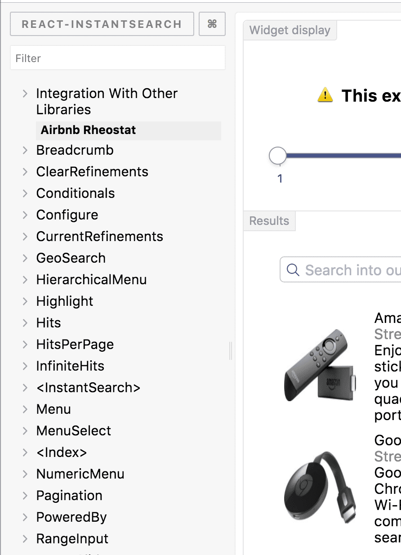Switch to the Widget display tab
Image resolution: width=401 pixels, height=555 pixels.
pyautogui.click(x=290, y=31)
